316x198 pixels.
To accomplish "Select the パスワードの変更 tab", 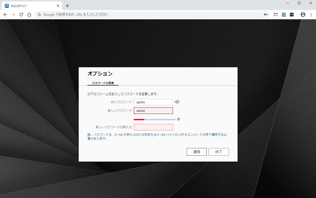I will click(103, 83).
